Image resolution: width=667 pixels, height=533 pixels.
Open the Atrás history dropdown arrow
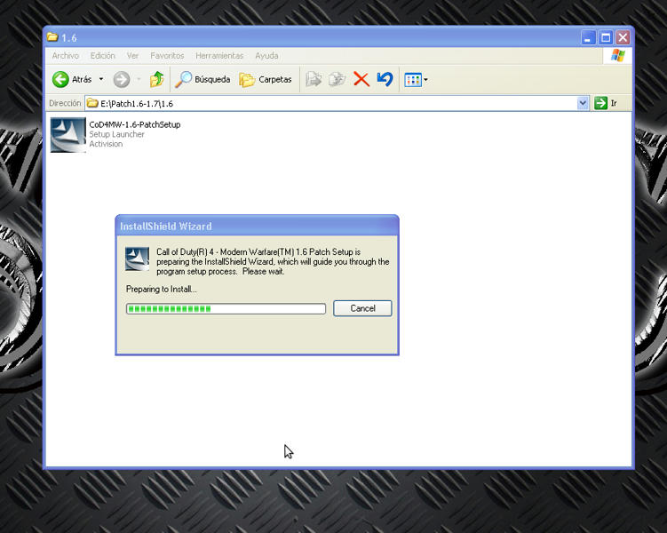(x=101, y=79)
